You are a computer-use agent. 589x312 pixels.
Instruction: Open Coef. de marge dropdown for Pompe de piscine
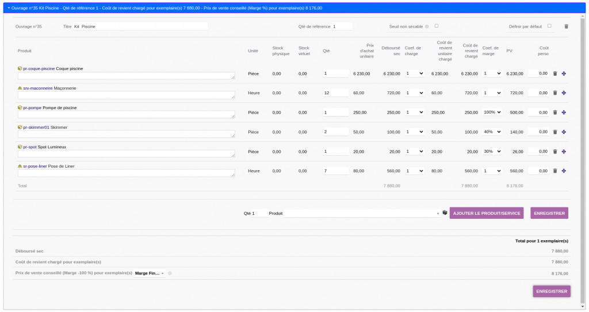[x=492, y=113]
